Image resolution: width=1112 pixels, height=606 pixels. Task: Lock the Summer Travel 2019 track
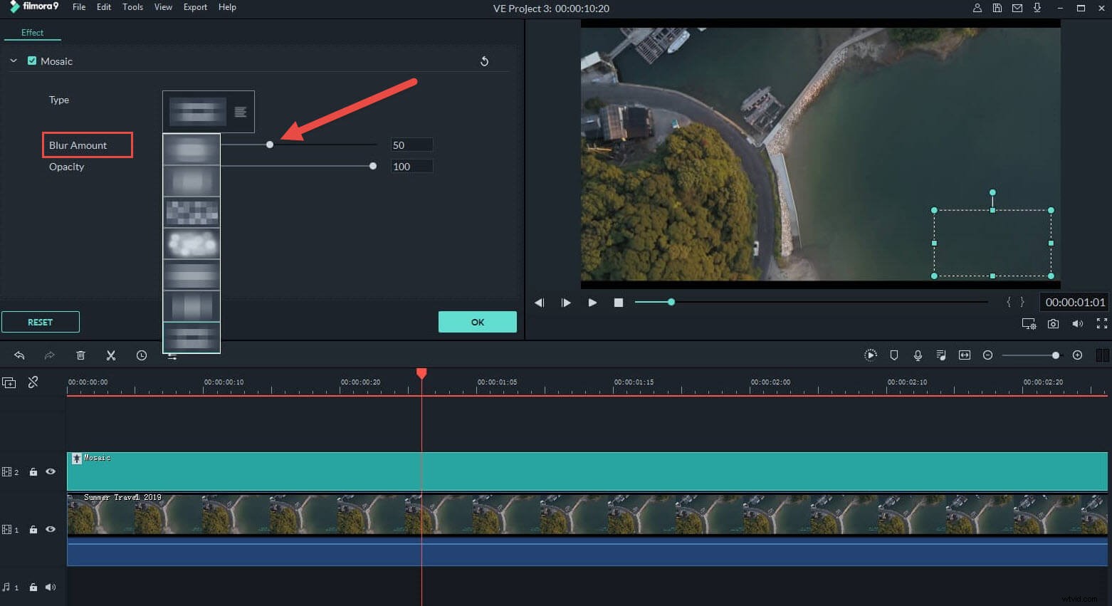33,529
